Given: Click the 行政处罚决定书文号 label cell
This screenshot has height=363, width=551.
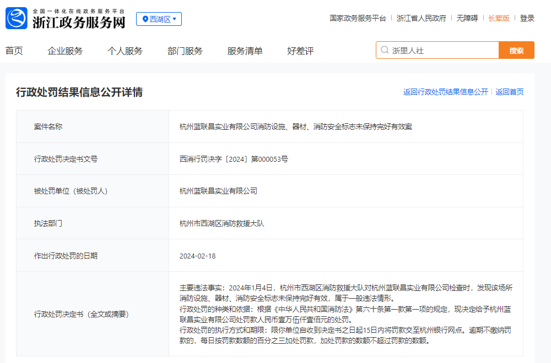Looking at the screenshot, I should click(x=93, y=159).
